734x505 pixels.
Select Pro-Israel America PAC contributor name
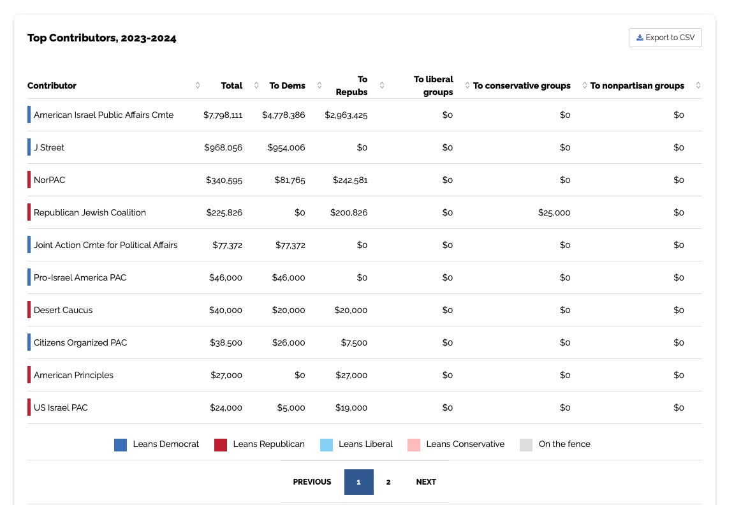(80, 277)
